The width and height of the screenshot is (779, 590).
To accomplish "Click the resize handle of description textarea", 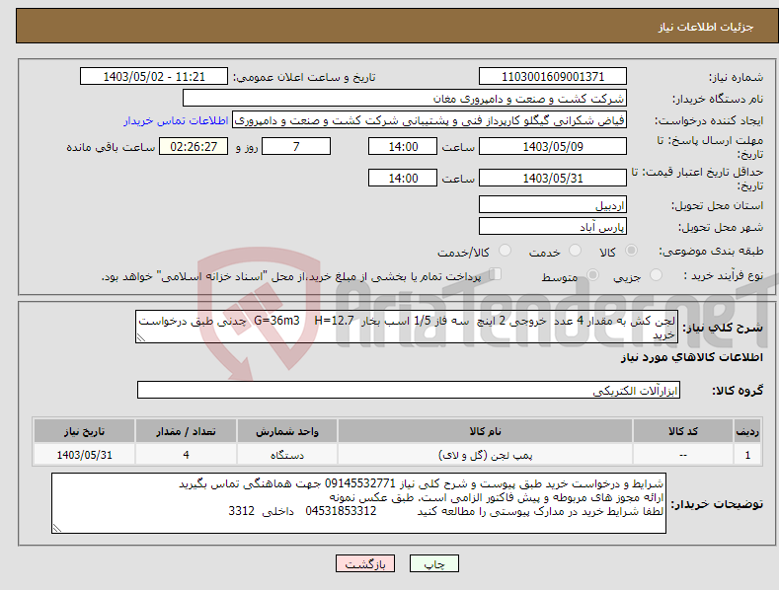I will tap(141, 337).
